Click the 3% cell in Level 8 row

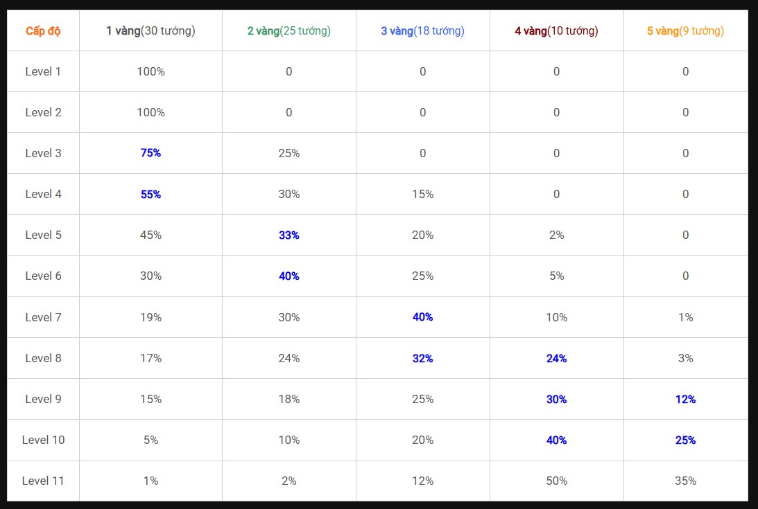pos(685,358)
